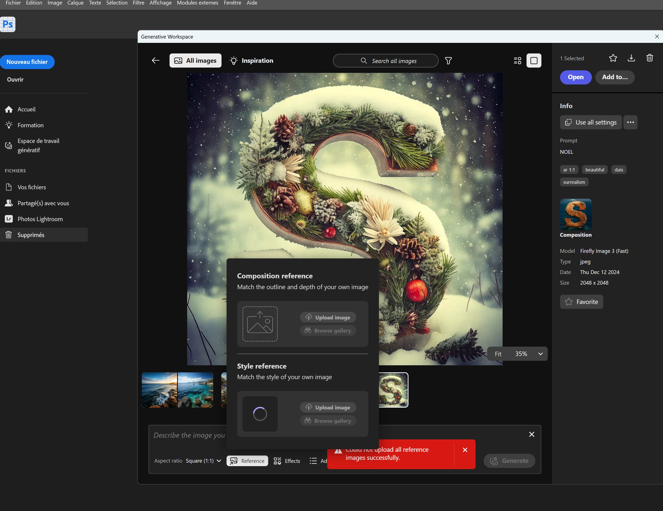Click the download icon in selection panel
This screenshot has width=663, height=511.
[631, 58]
